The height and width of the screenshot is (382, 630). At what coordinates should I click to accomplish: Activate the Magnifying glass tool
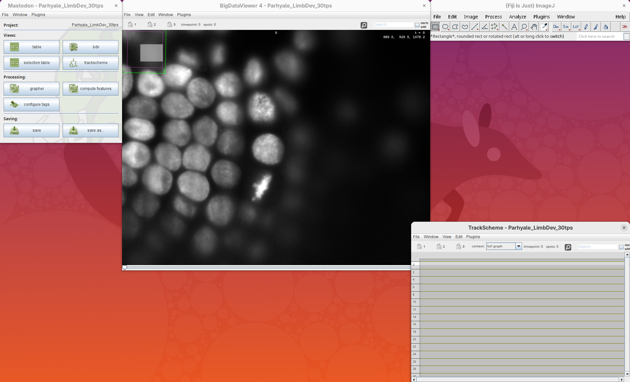(x=524, y=27)
